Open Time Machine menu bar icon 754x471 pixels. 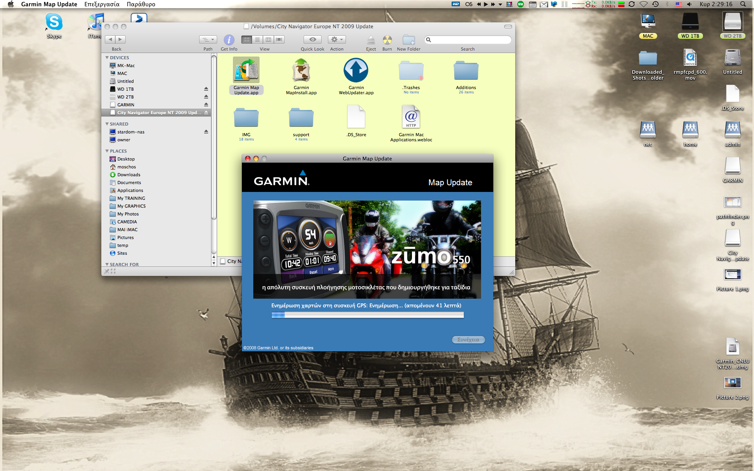click(x=655, y=4)
